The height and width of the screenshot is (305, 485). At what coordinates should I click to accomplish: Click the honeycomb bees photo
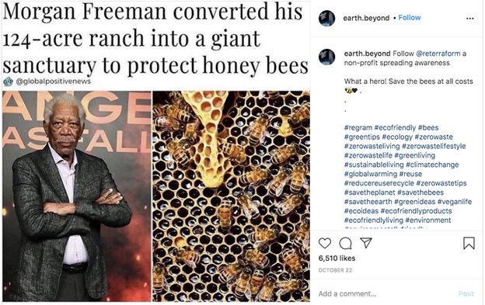(x=231, y=196)
